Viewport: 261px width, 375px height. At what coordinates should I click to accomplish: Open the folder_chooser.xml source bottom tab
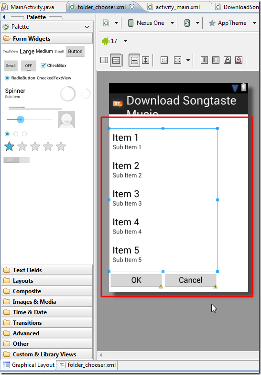(x=87, y=365)
